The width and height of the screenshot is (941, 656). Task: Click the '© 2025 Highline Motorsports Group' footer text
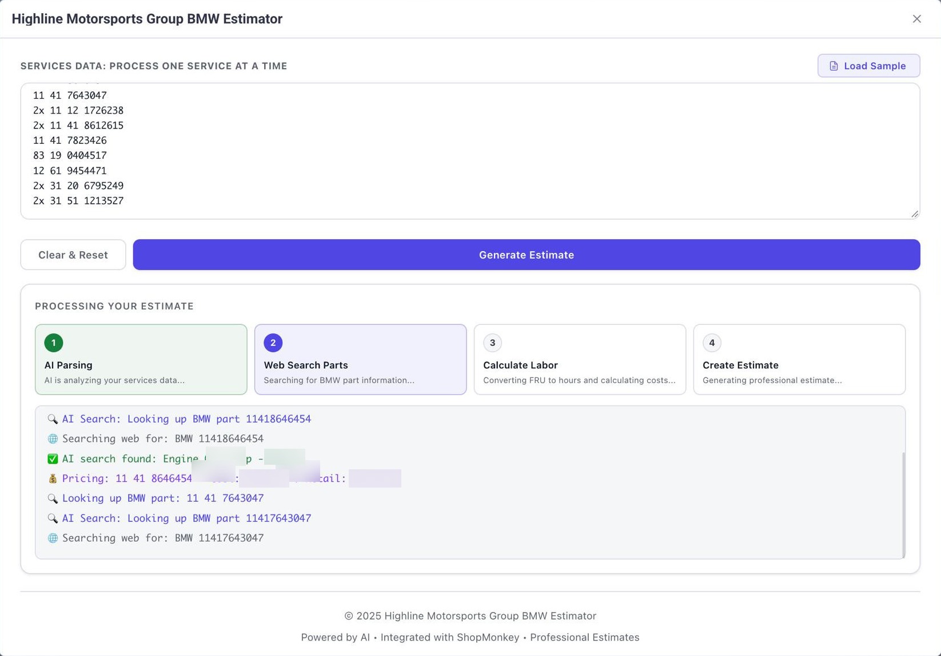pyautogui.click(x=470, y=616)
